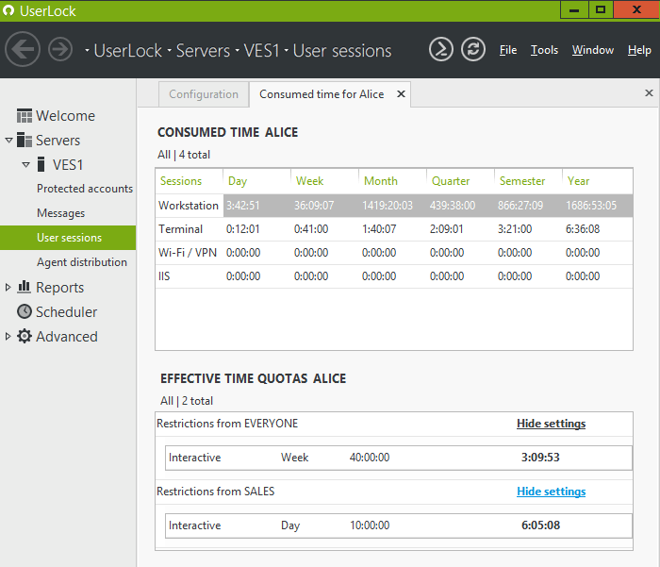The image size is (660, 567).
Task: Hide settings for SALES restrictions
Action: click(x=551, y=492)
